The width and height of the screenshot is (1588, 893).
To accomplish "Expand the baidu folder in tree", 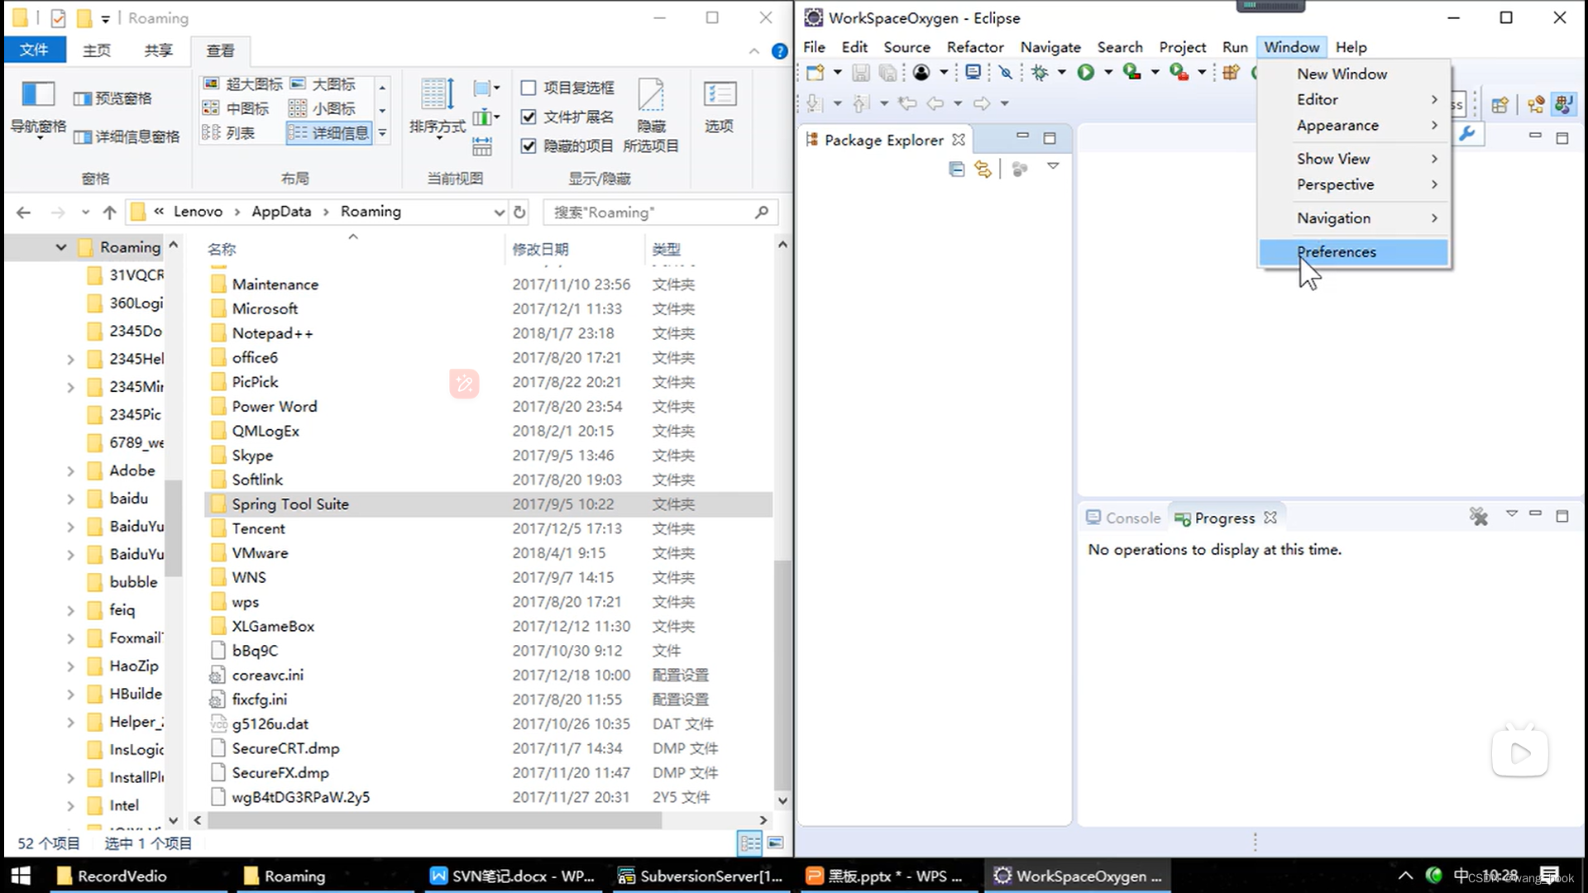I will (x=70, y=499).
